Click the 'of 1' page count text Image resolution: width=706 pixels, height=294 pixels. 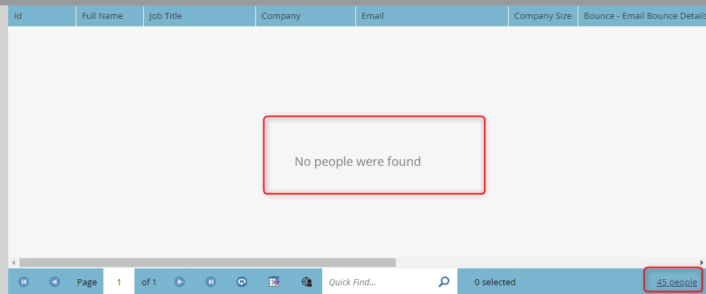pyautogui.click(x=149, y=283)
